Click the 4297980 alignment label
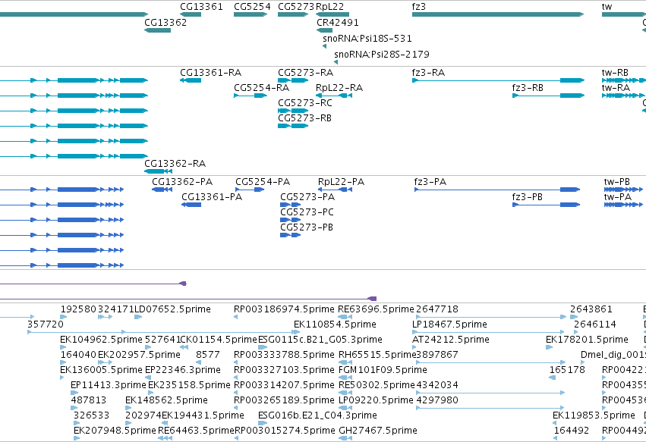Viewport: 646px width, 442px height. coord(437,400)
